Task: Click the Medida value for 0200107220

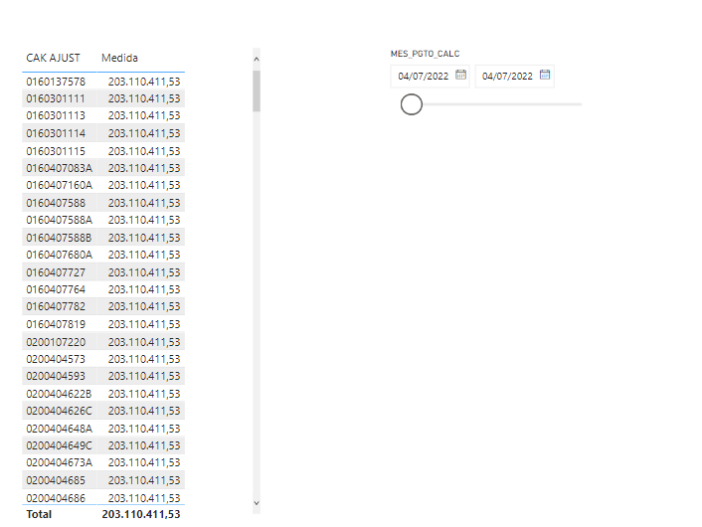Action: [144, 342]
